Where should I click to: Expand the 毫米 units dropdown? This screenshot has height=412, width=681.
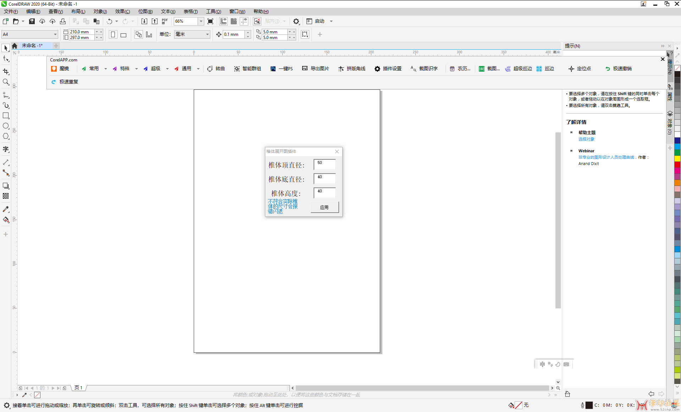[207, 34]
